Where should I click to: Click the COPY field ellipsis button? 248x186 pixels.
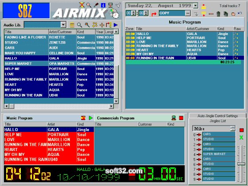coord(188,13)
